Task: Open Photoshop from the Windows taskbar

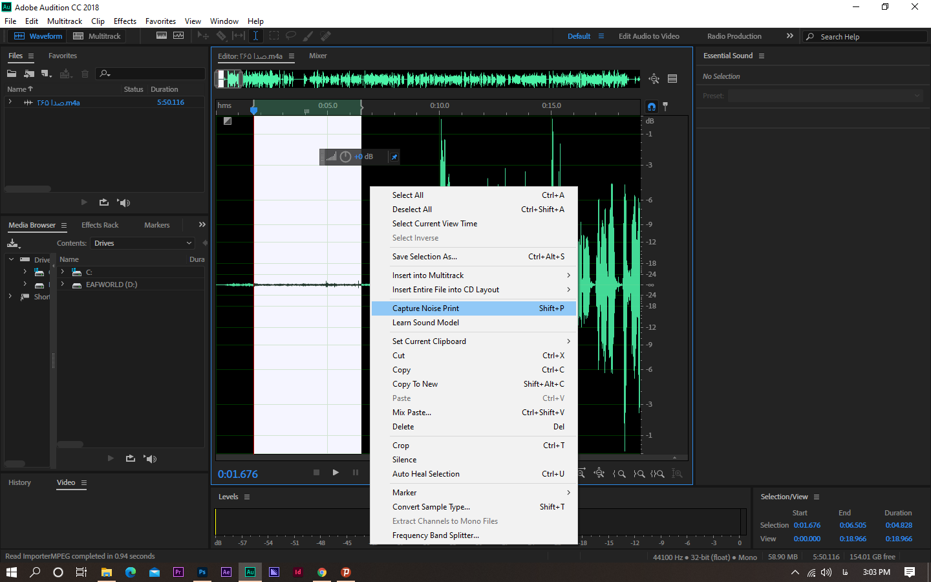Action: pyautogui.click(x=202, y=572)
